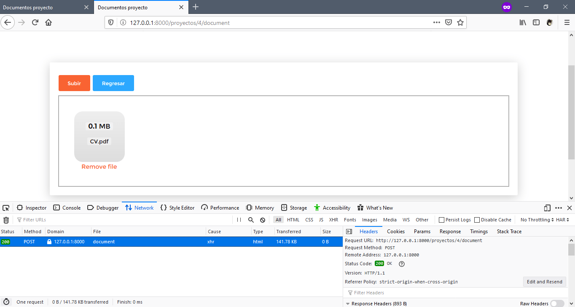Open the Cookies tab of the request
Image resolution: width=575 pixels, height=307 pixels.
point(395,231)
